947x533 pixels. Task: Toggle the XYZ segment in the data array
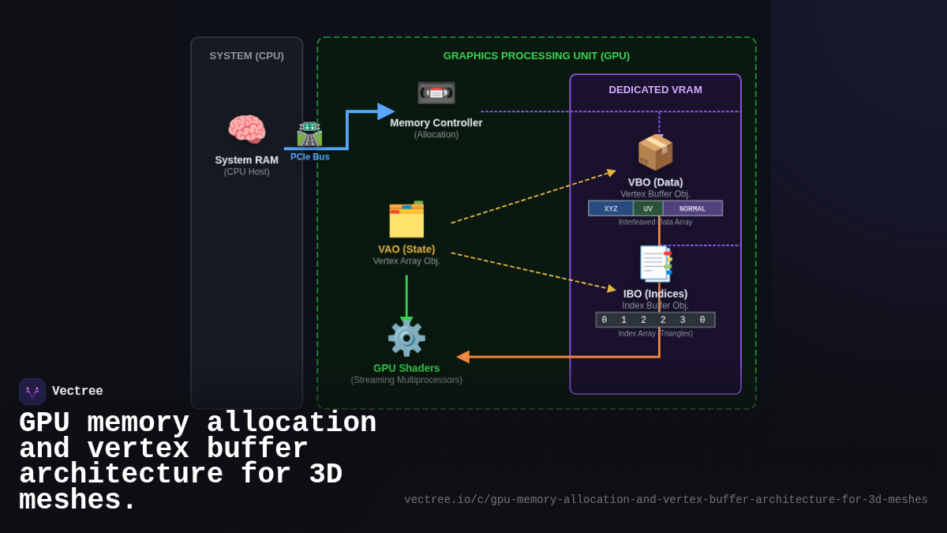coord(610,208)
